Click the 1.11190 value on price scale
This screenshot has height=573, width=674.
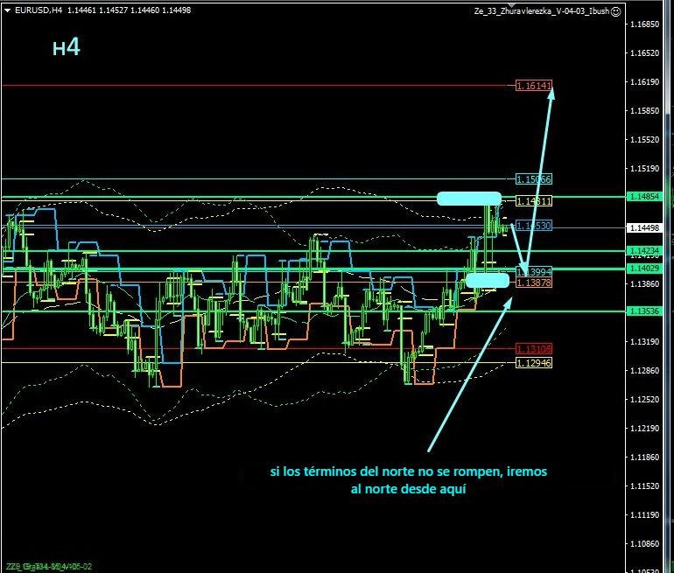click(x=644, y=515)
